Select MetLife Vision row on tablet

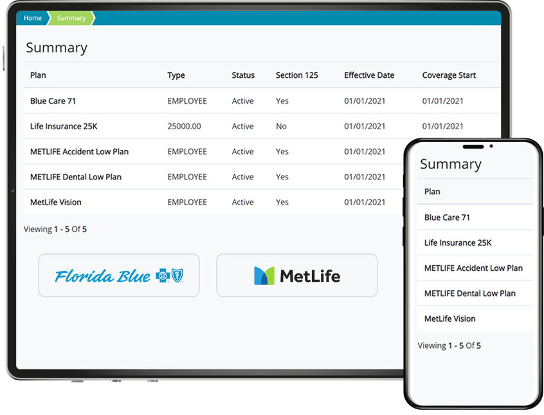(x=213, y=202)
